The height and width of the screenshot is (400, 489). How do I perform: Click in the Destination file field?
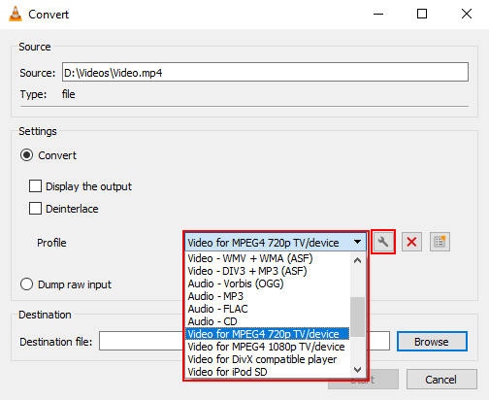[x=244, y=341]
